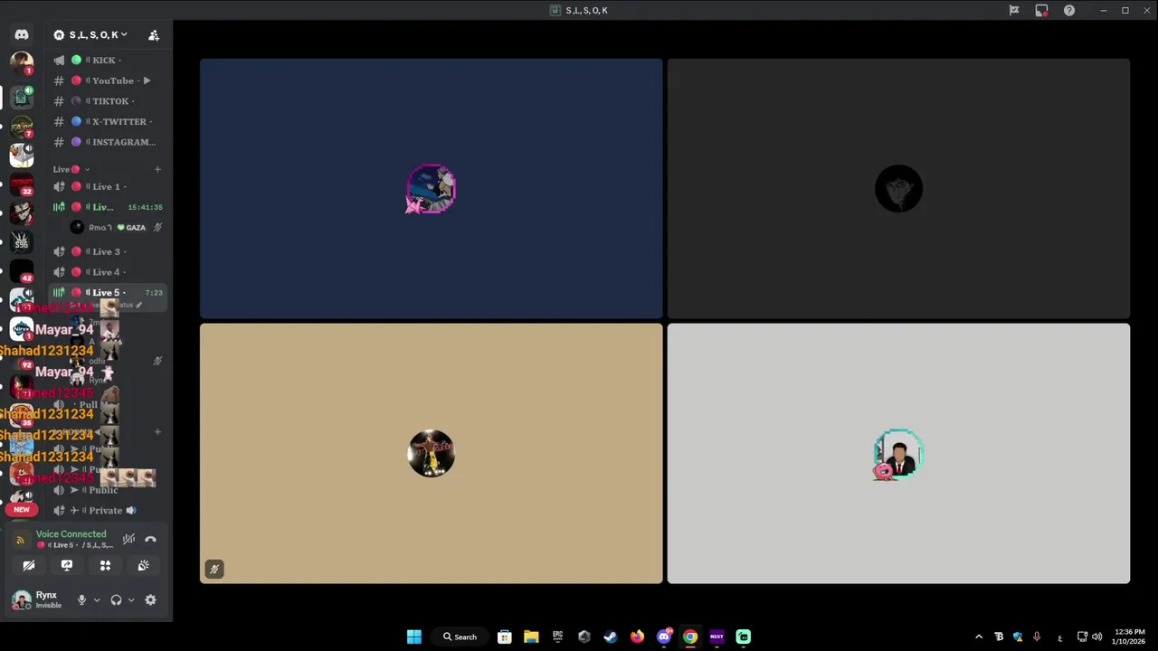Create a channel in the Live category
1158x651 pixels.
pyautogui.click(x=157, y=169)
